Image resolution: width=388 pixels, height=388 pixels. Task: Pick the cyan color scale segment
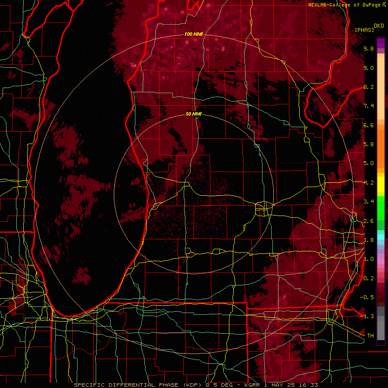tap(381, 237)
